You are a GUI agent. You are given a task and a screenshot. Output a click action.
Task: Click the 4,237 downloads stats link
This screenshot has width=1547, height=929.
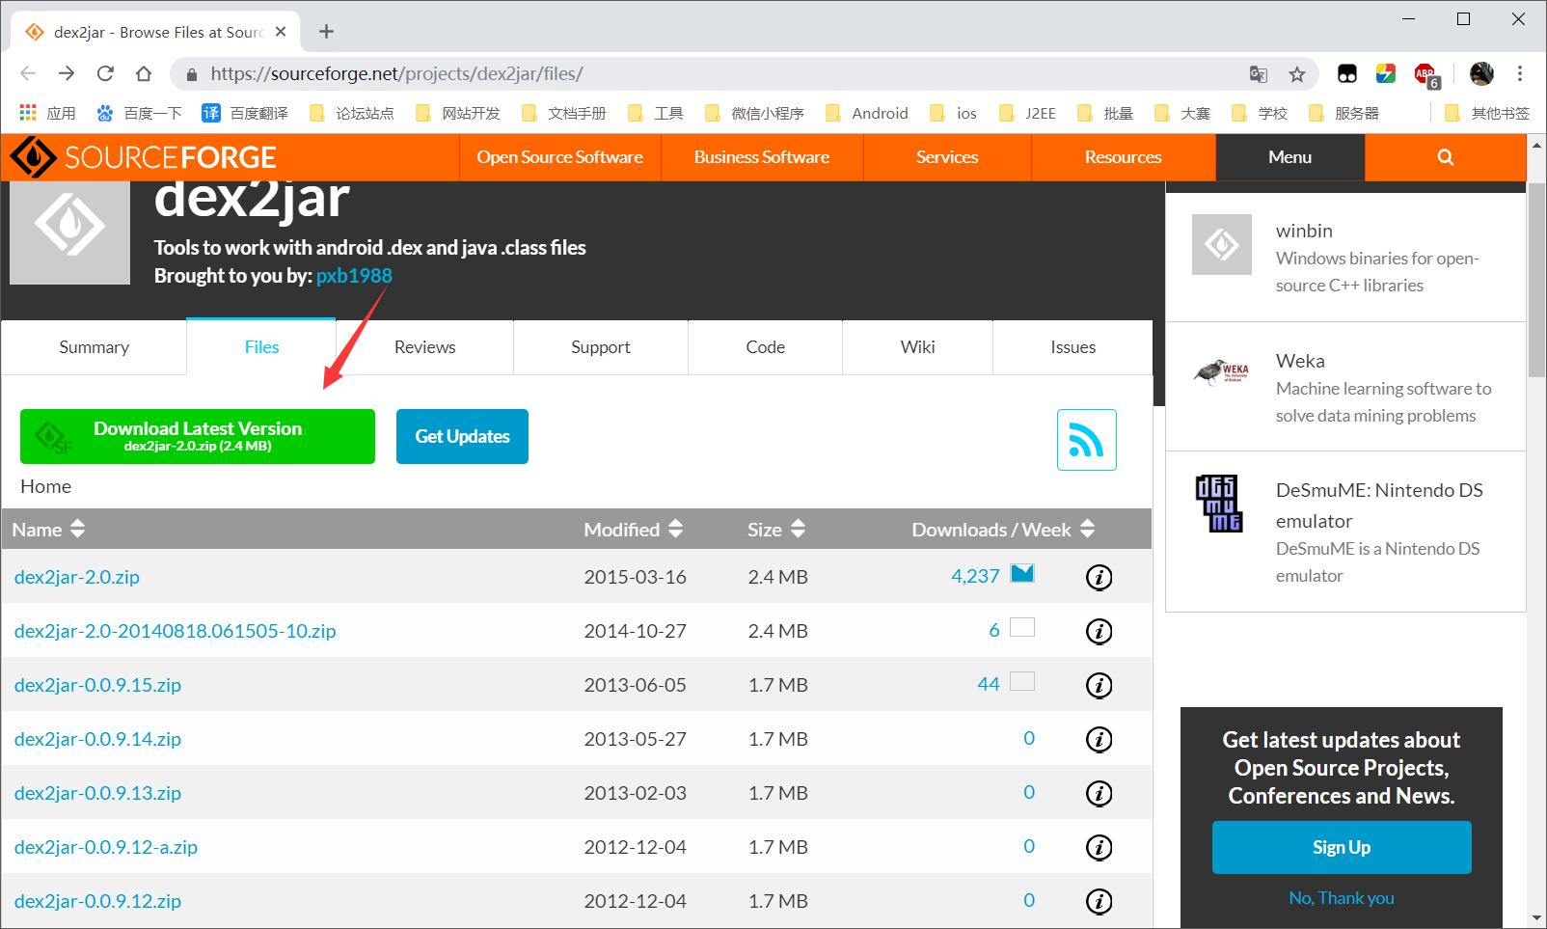975,576
